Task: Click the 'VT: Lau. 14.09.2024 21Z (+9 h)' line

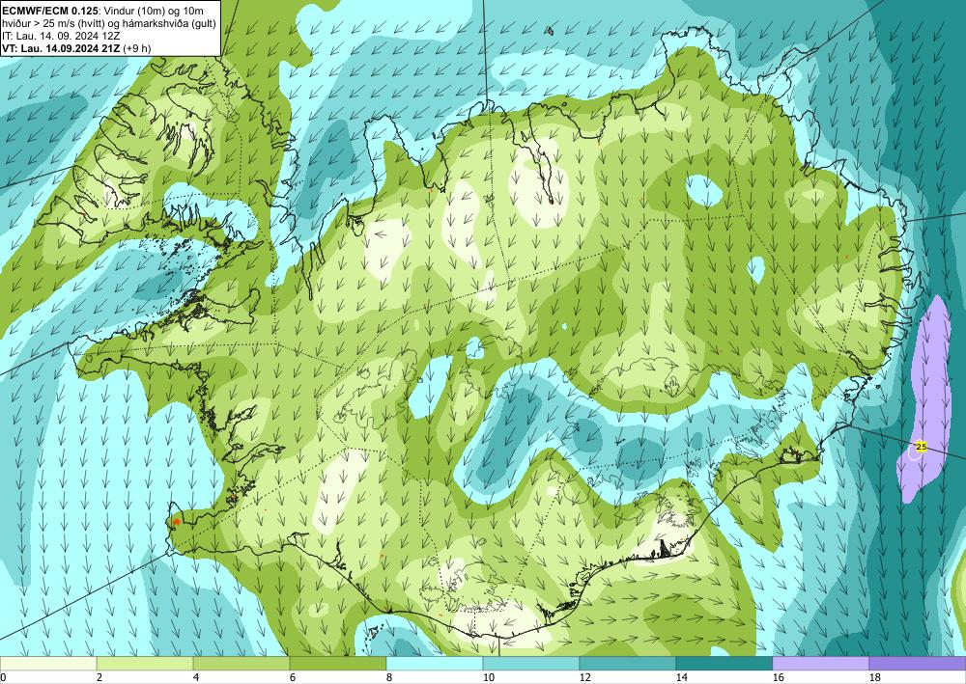Action: point(76,48)
